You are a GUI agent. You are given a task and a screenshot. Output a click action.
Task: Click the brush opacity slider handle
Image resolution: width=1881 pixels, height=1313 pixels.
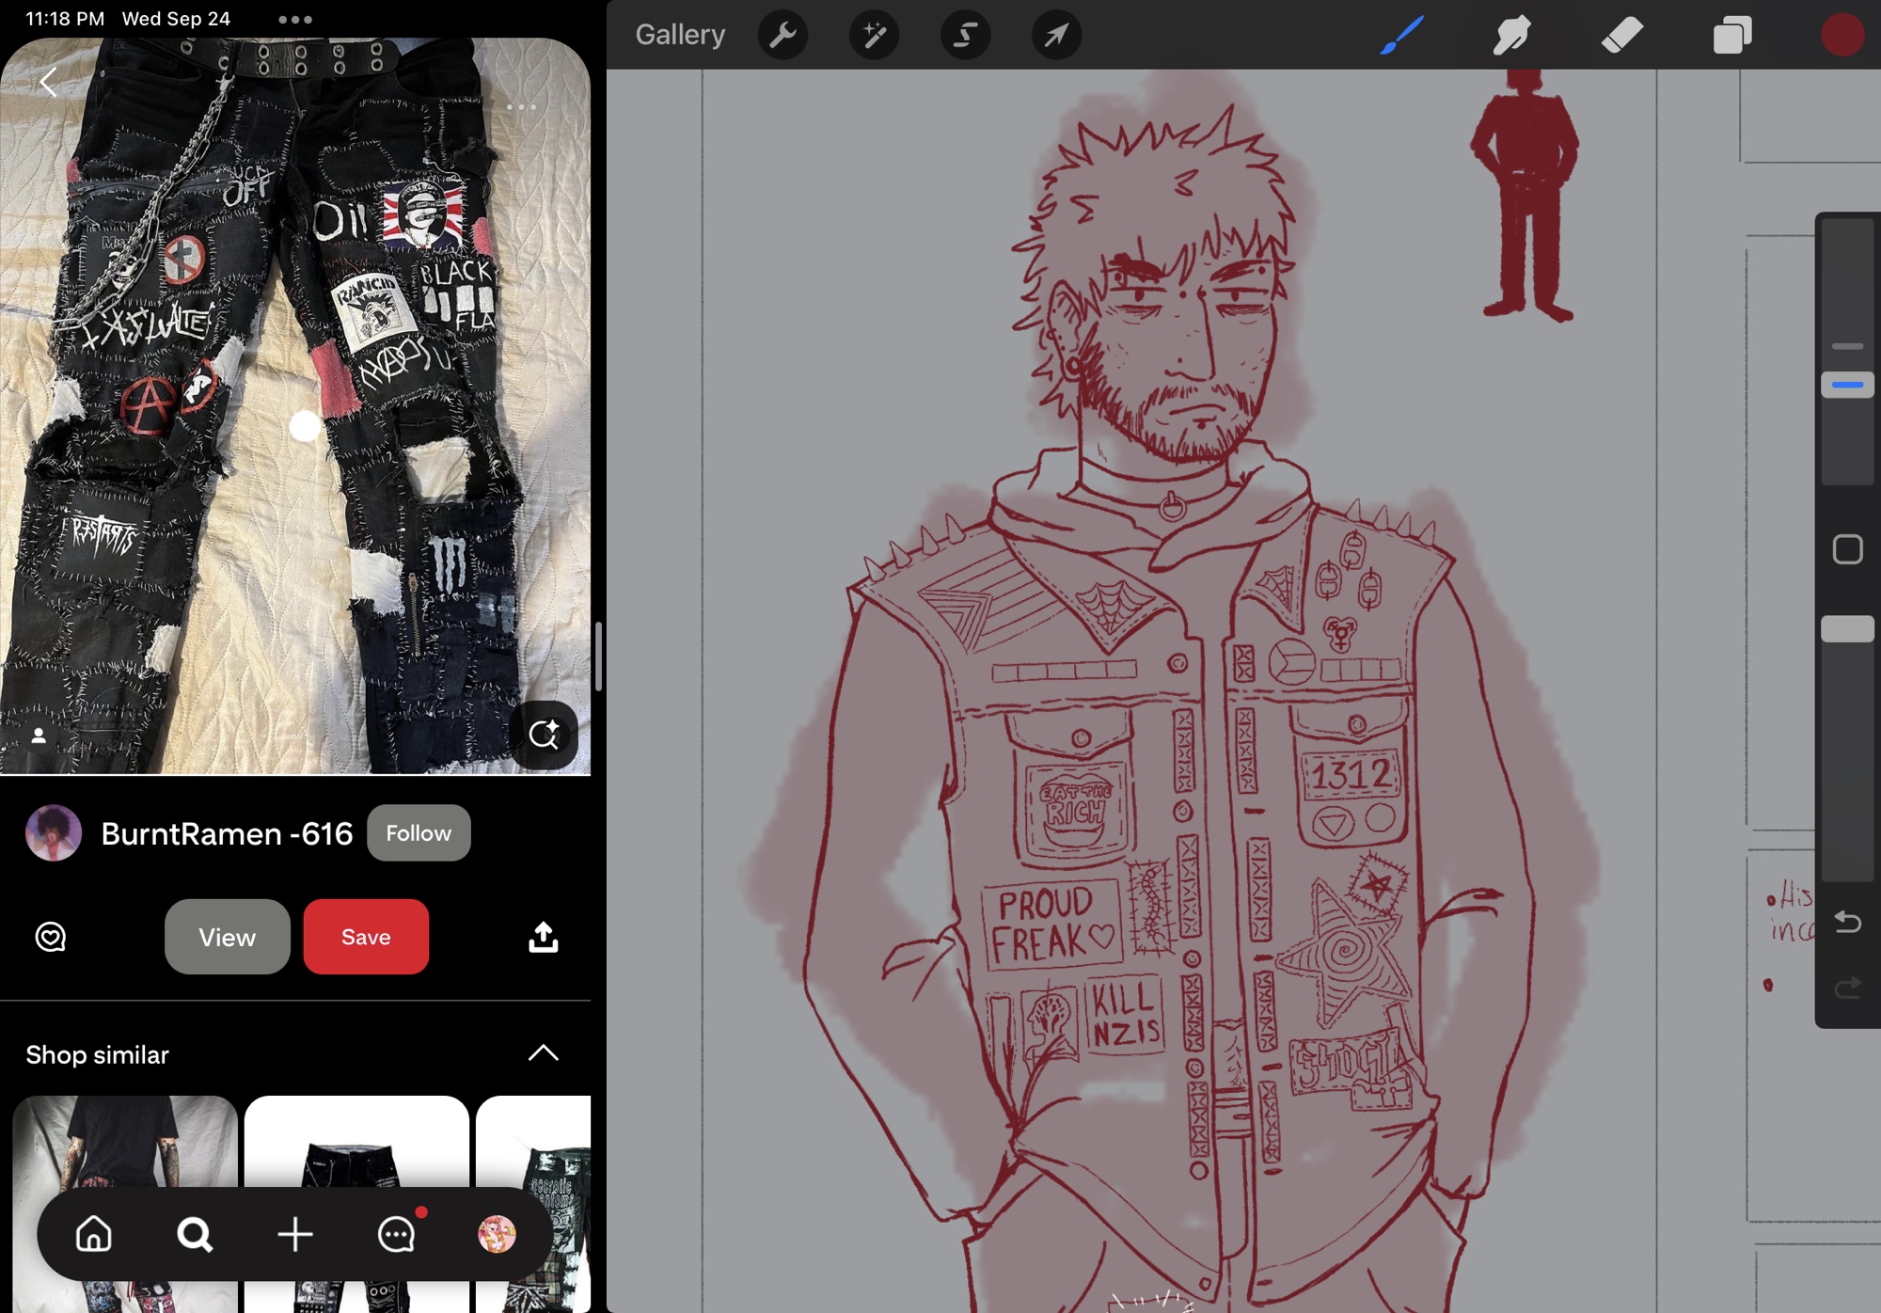click(x=1847, y=629)
